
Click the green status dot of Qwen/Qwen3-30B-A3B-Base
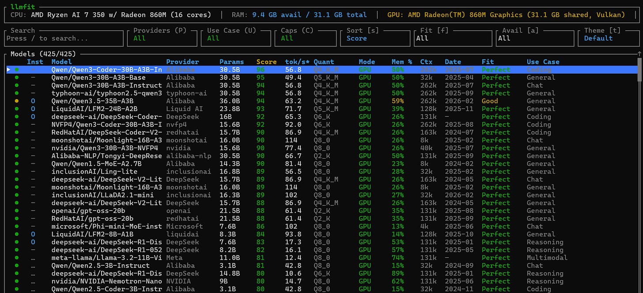pyautogui.click(x=17, y=78)
